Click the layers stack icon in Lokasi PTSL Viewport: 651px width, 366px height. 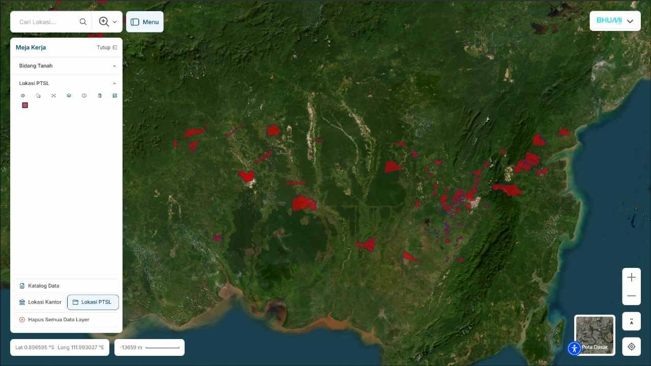pyautogui.click(x=69, y=96)
